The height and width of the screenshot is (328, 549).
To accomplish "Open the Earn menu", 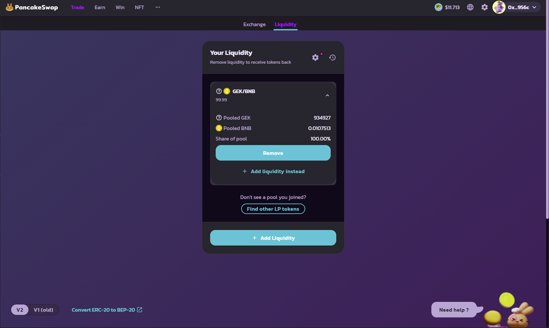I will (100, 7).
